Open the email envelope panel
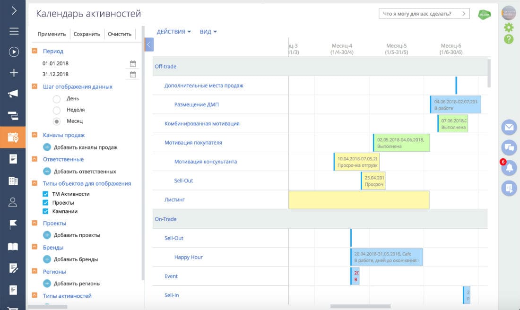This screenshot has width=520, height=310. point(509,127)
